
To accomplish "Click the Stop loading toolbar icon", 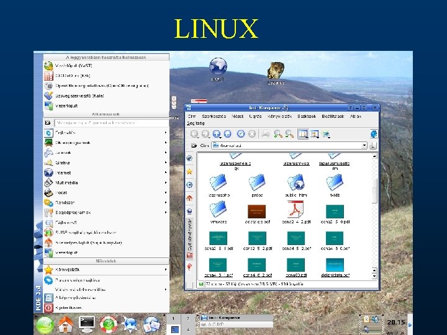I will 252,134.
